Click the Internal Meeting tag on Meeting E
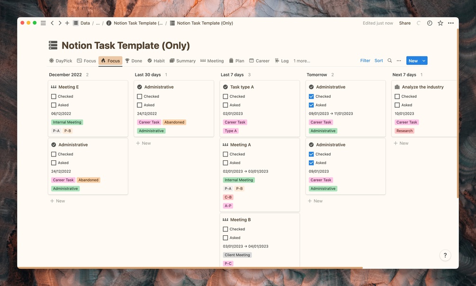Screen dimensions: 476x286 click(67, 122)
